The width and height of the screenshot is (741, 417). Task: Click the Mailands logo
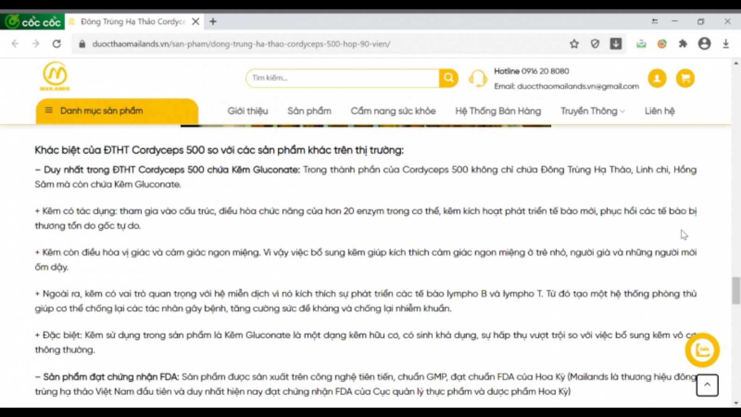point(55,76)
